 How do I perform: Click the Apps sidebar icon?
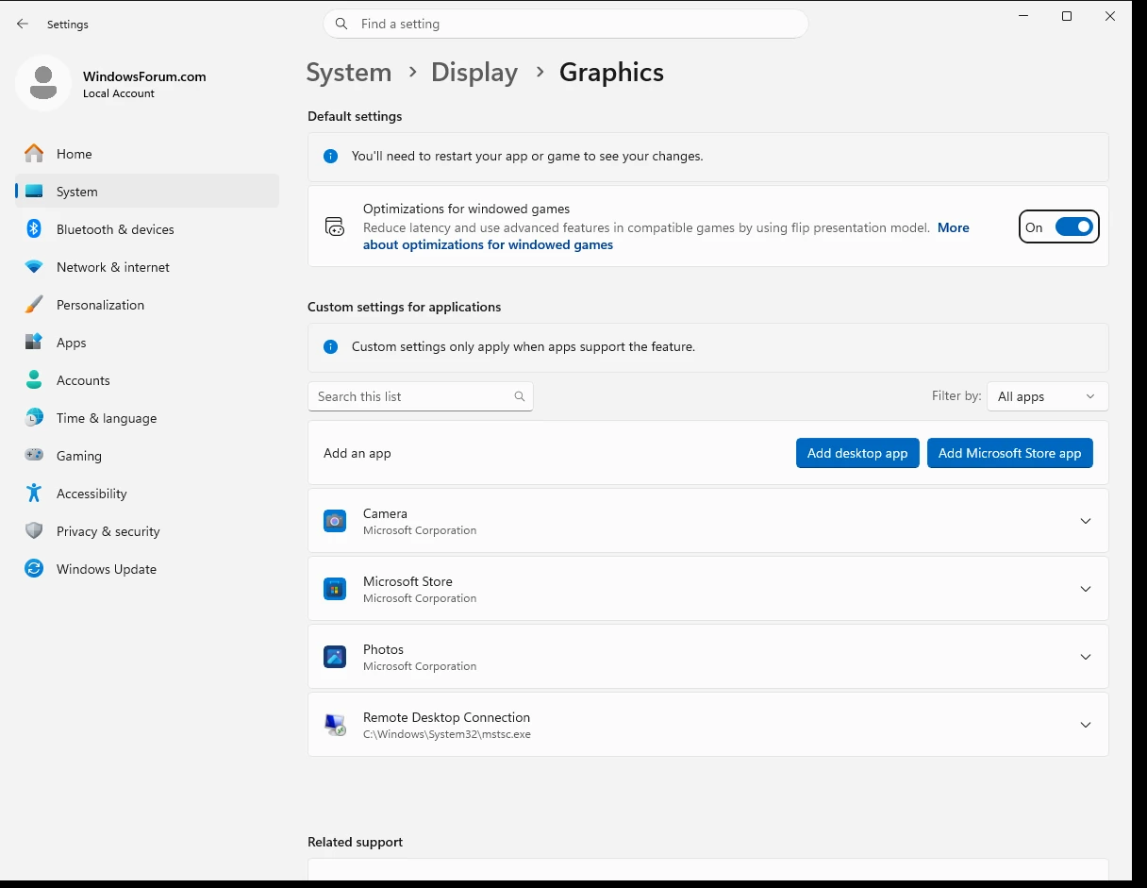[34, 343]
